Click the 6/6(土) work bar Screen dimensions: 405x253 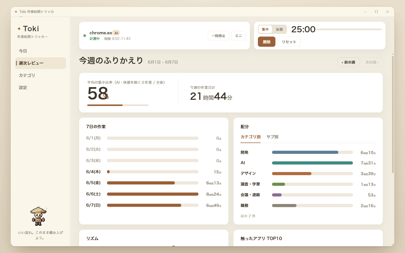[x=153, y=194]
